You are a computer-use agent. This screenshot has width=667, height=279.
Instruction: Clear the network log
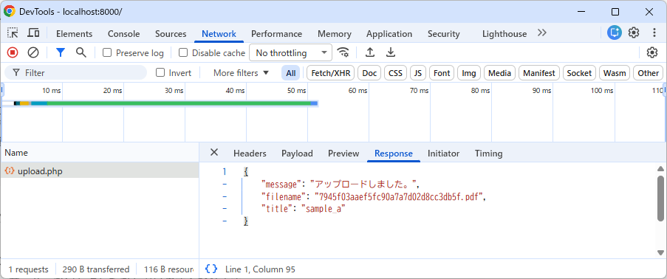pyautogui.click(x=33, y=52)
